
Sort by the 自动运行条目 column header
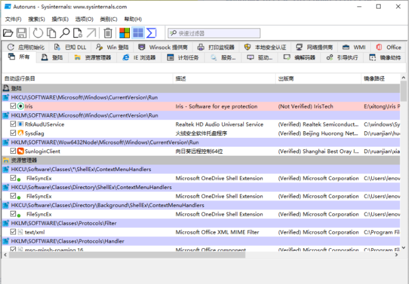pyautogui.click(x=87, y=79)
